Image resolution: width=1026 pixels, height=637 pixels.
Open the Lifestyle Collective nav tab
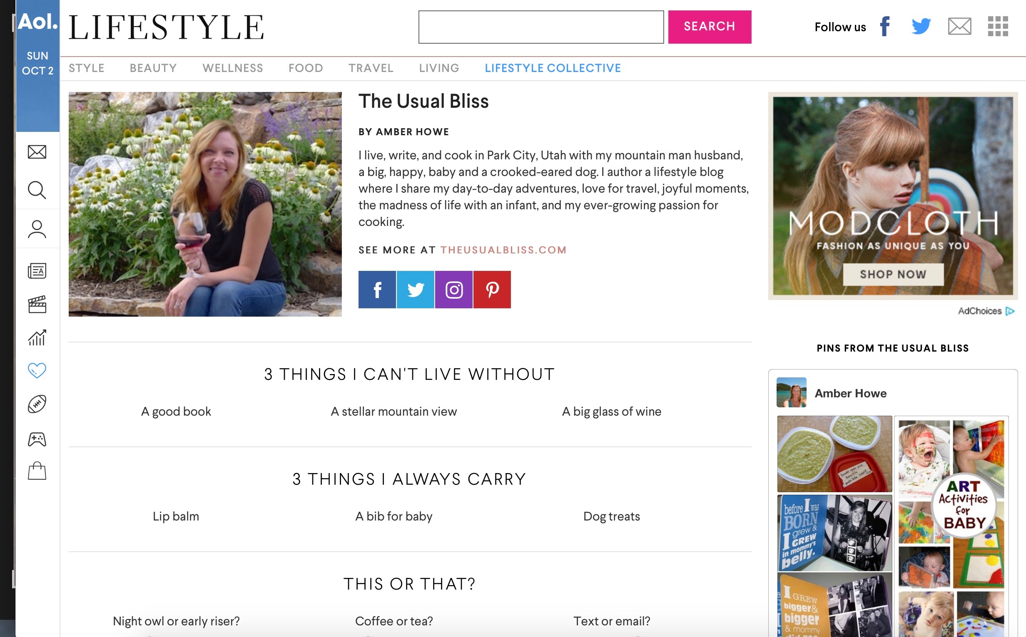click(553, 68)
